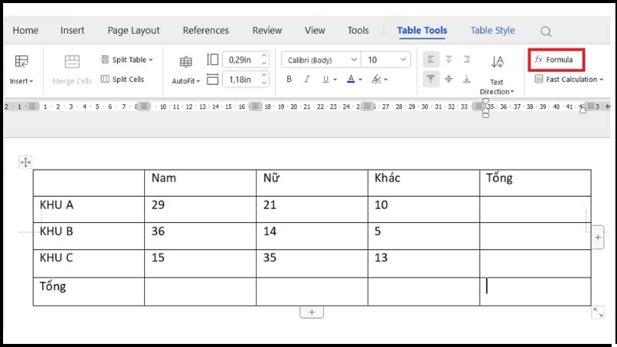Click the search magnifier icon
This screenshot has height=347, width=617.
click(546, 32)
